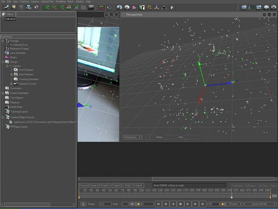Click the play forward button

(187, 204)
